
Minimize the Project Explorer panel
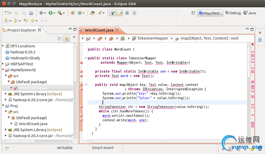tap(70, 29)
